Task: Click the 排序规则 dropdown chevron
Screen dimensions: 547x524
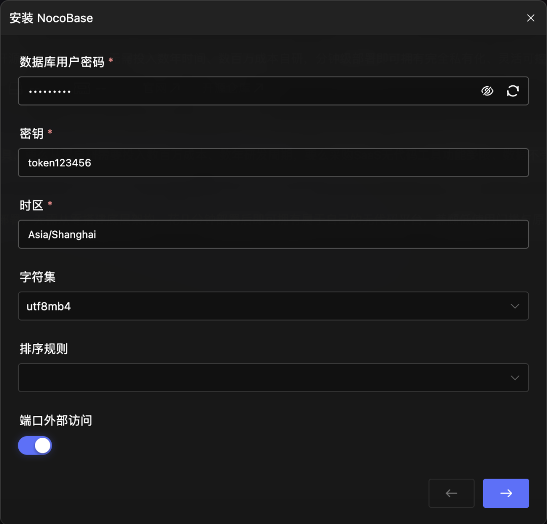Action: [515, 377]
